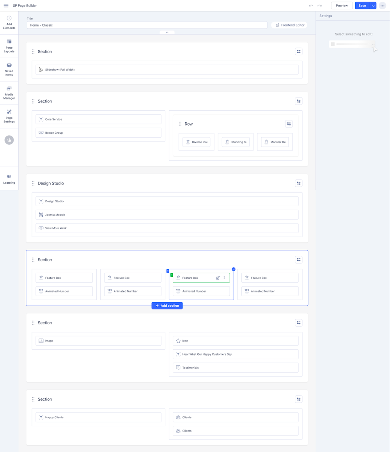Open the three-dot menu on Feature Box
The height and width of the screenshot is (453, 390).
224,278
